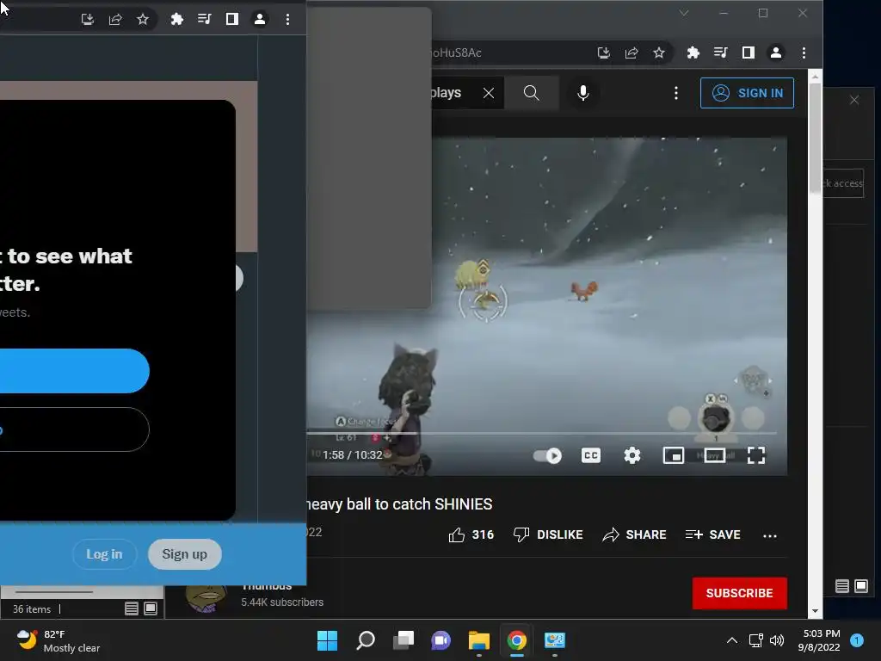Open Chrome three-dot menu in YouTube window

tap(804, 53)
